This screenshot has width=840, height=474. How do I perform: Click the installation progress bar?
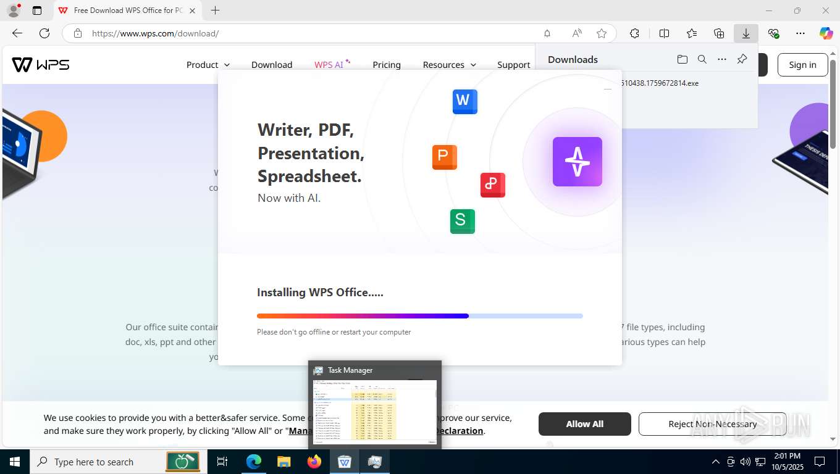pyautogui.click(x=420, y=316)
